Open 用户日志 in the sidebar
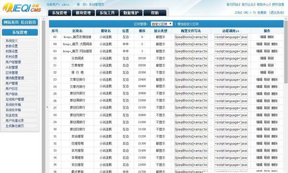 (12, 88)
